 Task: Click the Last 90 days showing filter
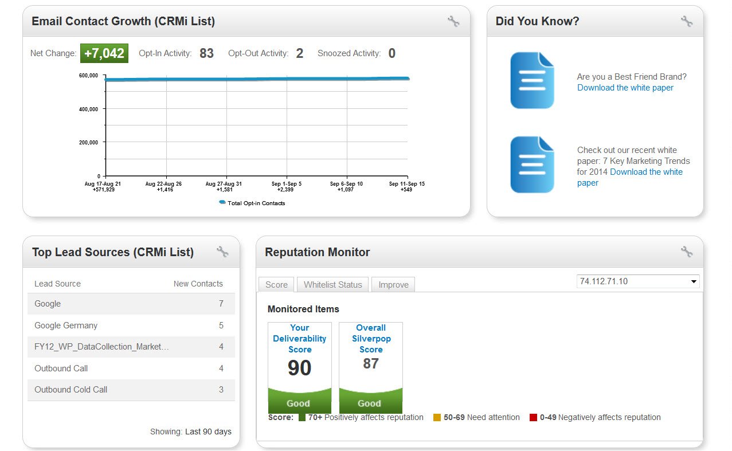click(x=208, y=432)
